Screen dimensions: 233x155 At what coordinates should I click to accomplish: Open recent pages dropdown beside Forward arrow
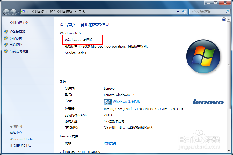[18, 12]
